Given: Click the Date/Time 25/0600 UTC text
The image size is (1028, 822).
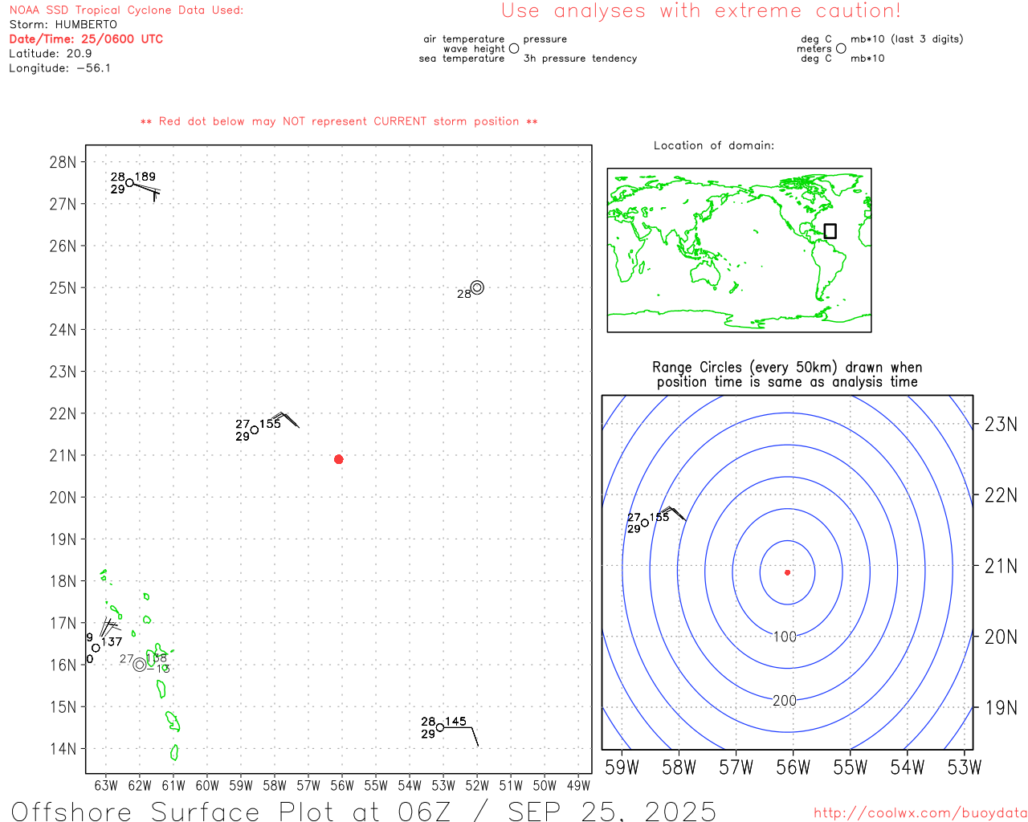Looking at the screenshot, I should [86, 39].
